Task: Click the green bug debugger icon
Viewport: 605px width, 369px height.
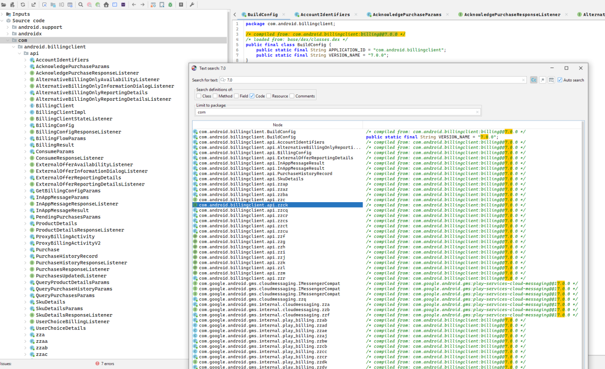Action: (x=170, y=5)
